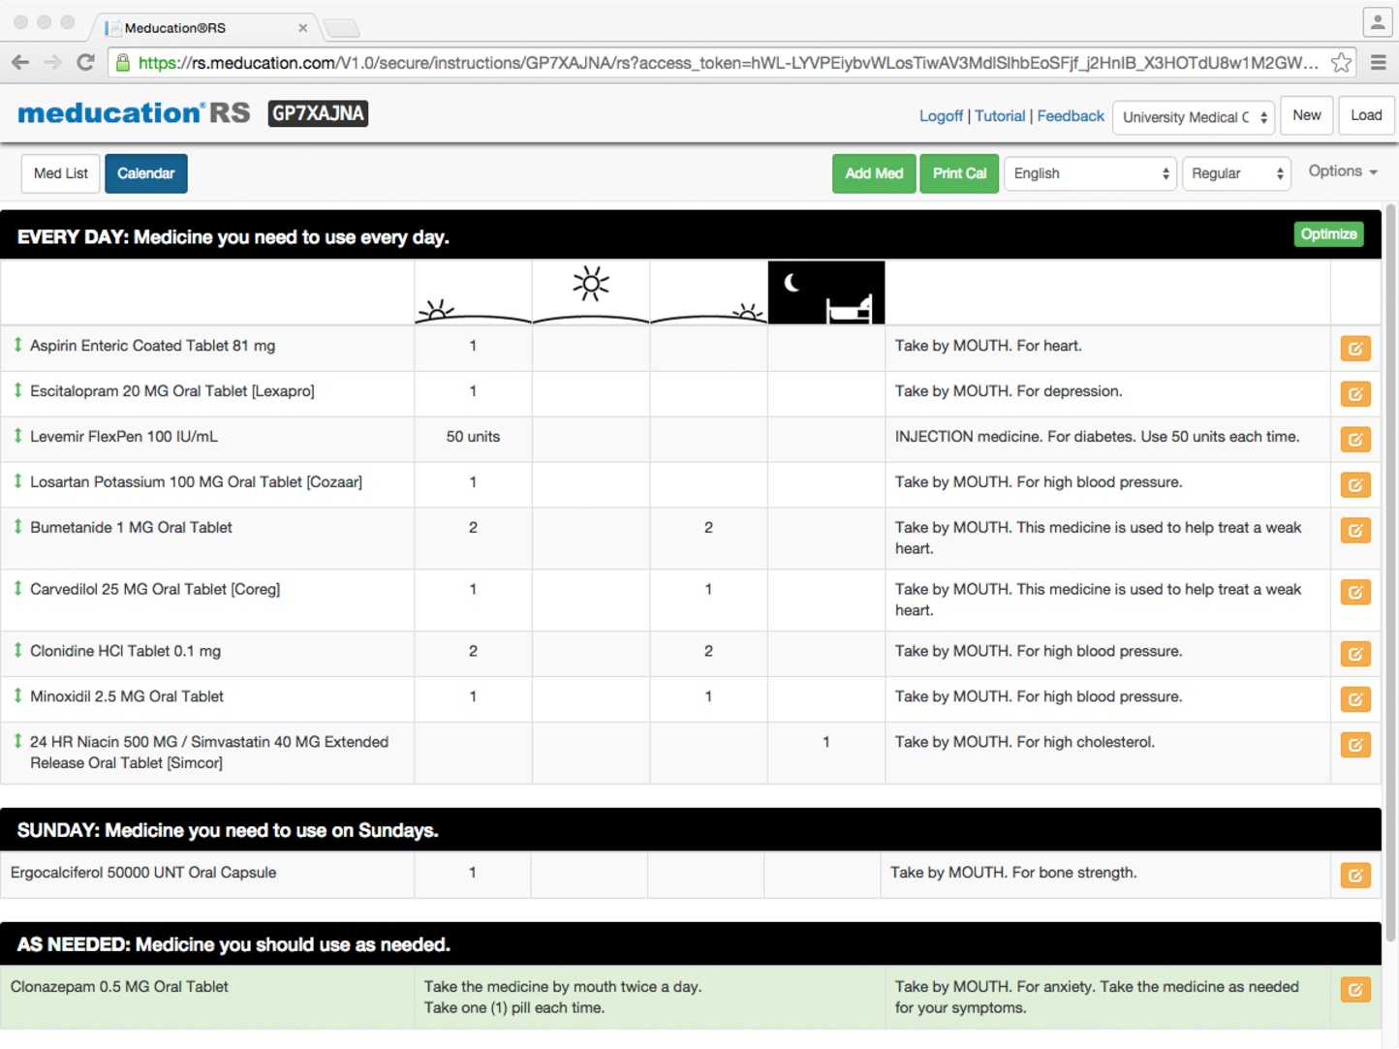Image resolution: width=1399 pixels, height=1049 pixels.
Task: Click the New button
Action: [1307, 115]
